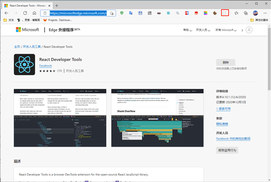Open the Edge settings ellipsis menu
Image resolution: width=271 pixels, height=182 pixels.
pos(265,13)
